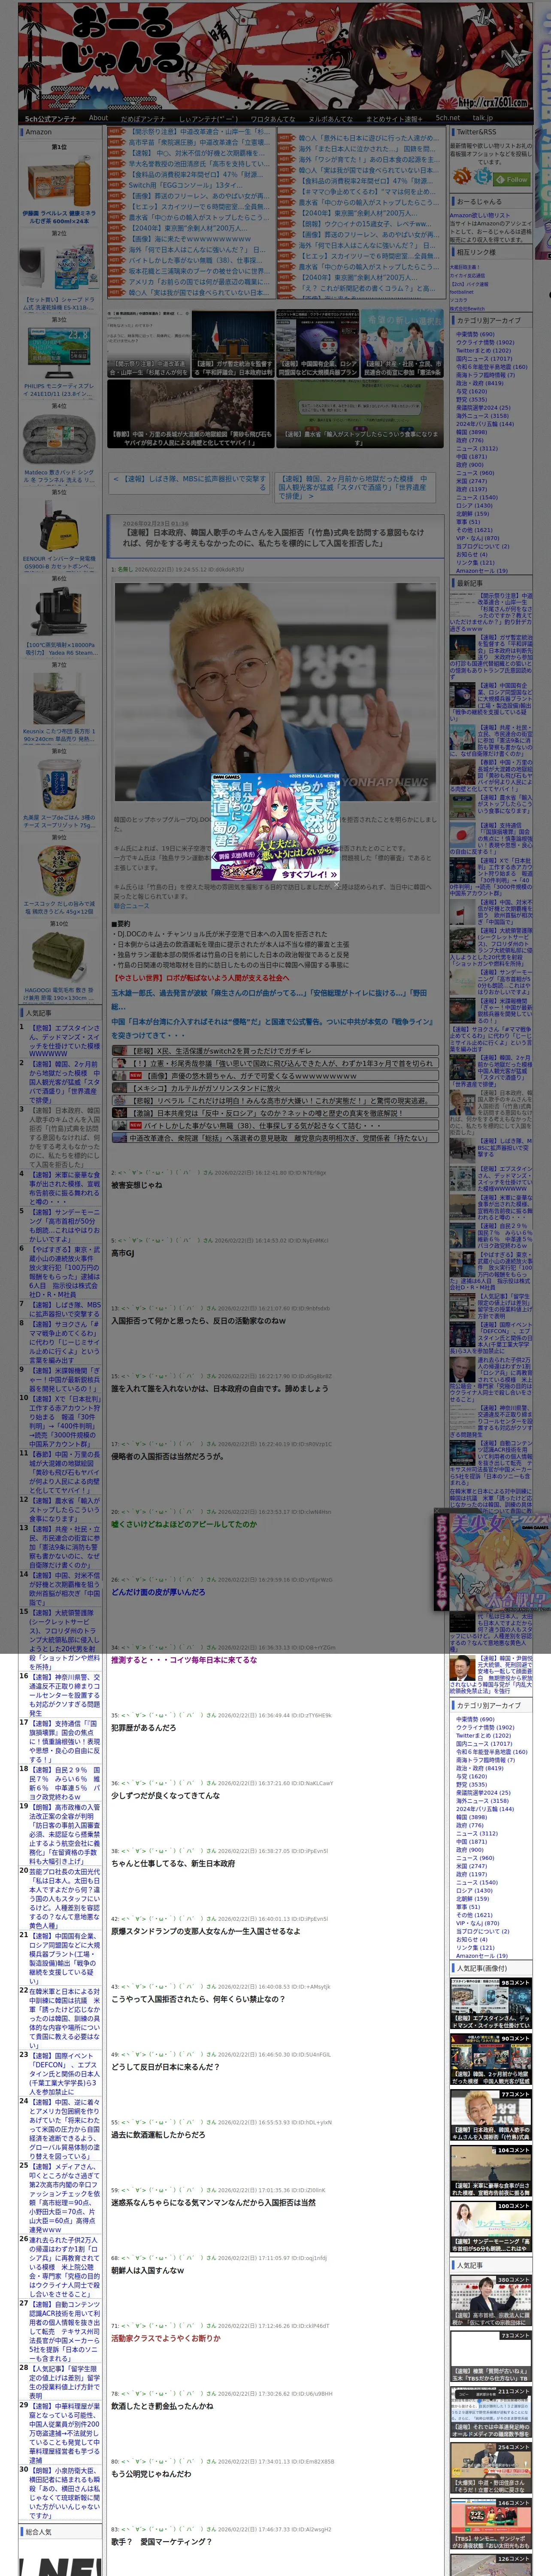Select comment 朝鮮人は入国すんなw
Screen dimensions: 551x2576
147,2270
